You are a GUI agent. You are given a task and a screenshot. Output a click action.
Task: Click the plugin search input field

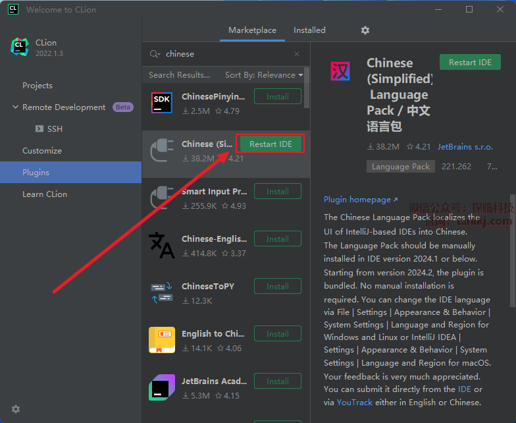click(224, 54)
